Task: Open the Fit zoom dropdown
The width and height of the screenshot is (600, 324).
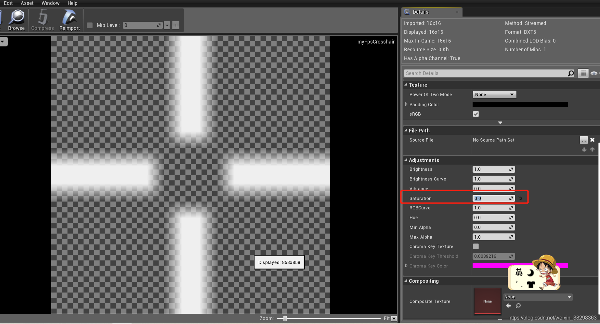Action: point(394,318)
